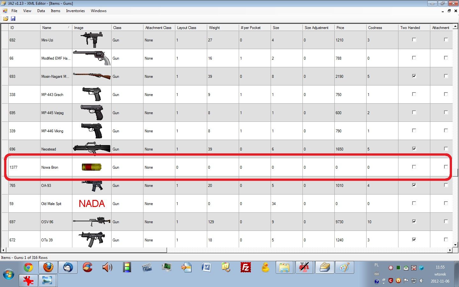
Task: Click the open folder toolbar icon
Action: click(x=5, y=19)
